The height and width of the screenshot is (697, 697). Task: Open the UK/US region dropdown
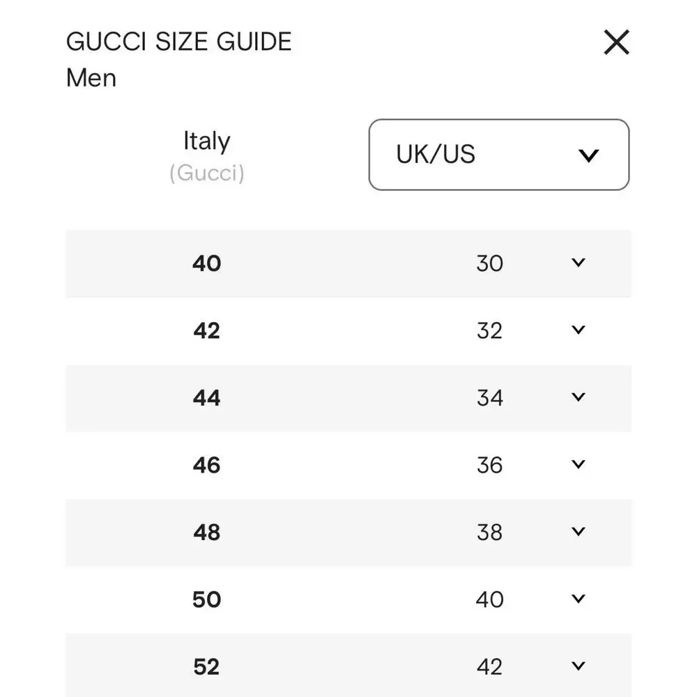(499, 155)
